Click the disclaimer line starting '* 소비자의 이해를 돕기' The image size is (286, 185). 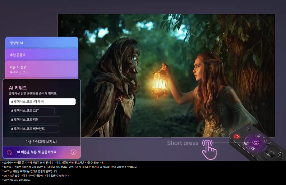(x=53, y=163)
